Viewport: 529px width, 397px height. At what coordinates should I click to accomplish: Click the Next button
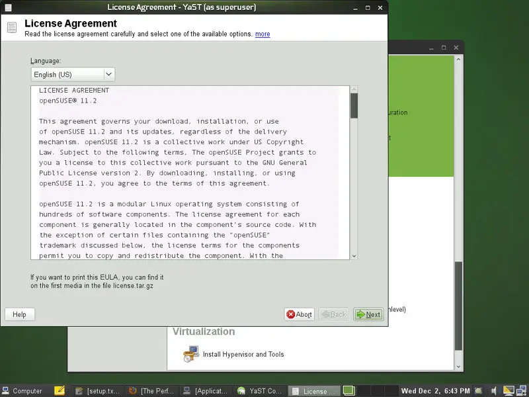point(368,315)
